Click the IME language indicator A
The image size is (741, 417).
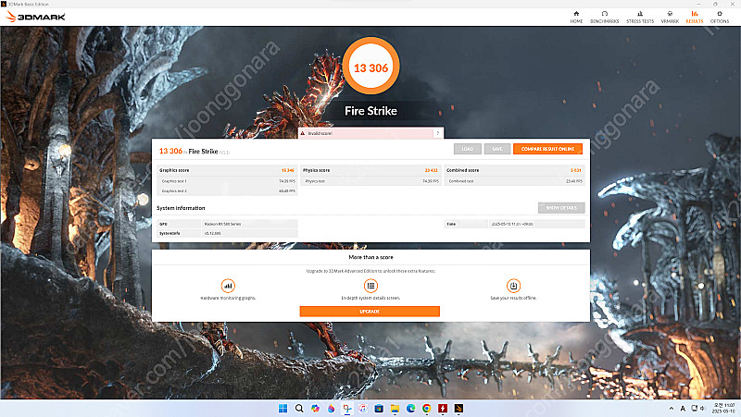(683, 409)
